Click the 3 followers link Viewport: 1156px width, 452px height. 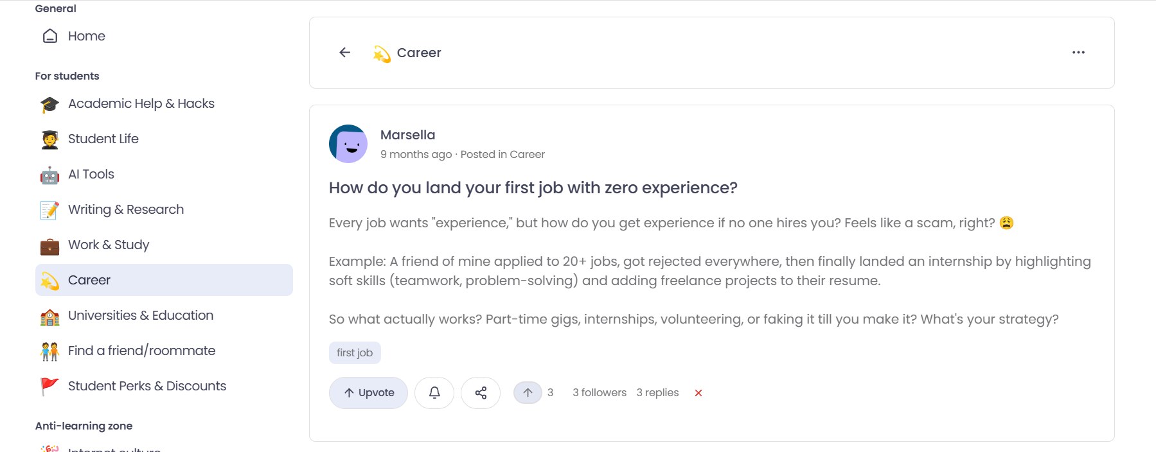pyautogui.click(x=599, y=392)
